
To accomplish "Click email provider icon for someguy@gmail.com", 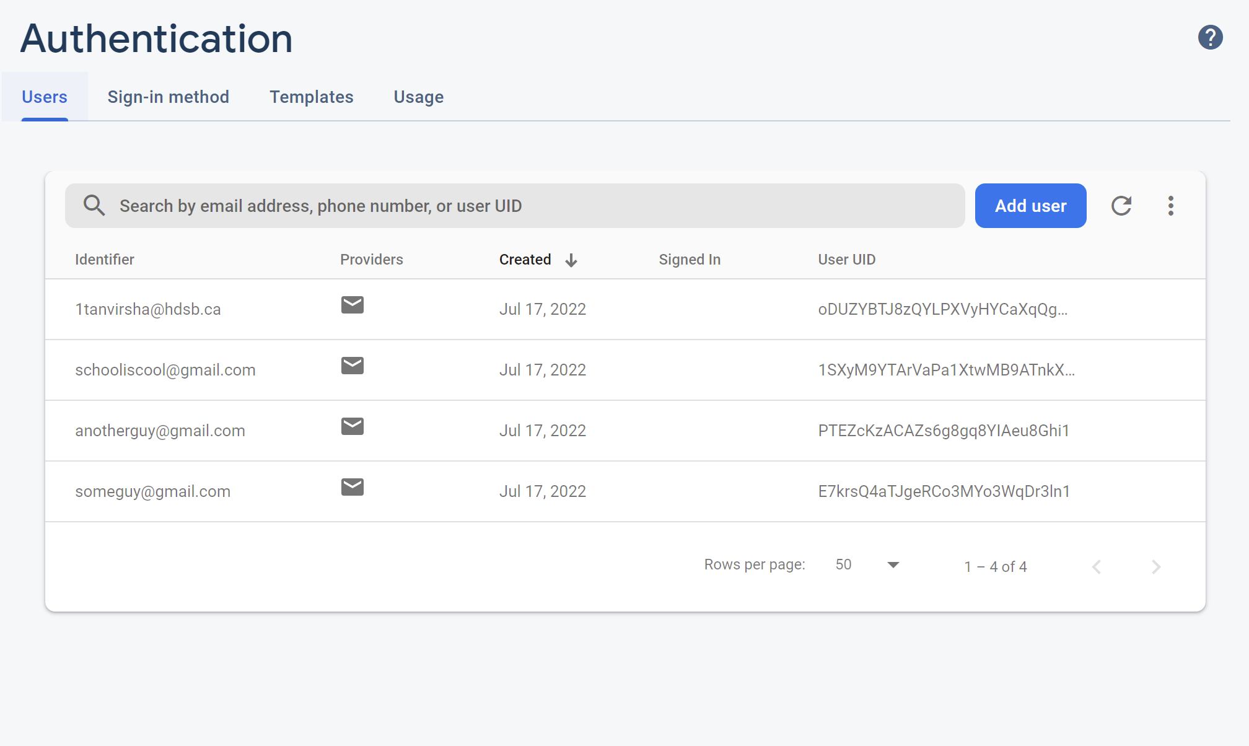I will [352, 487].
